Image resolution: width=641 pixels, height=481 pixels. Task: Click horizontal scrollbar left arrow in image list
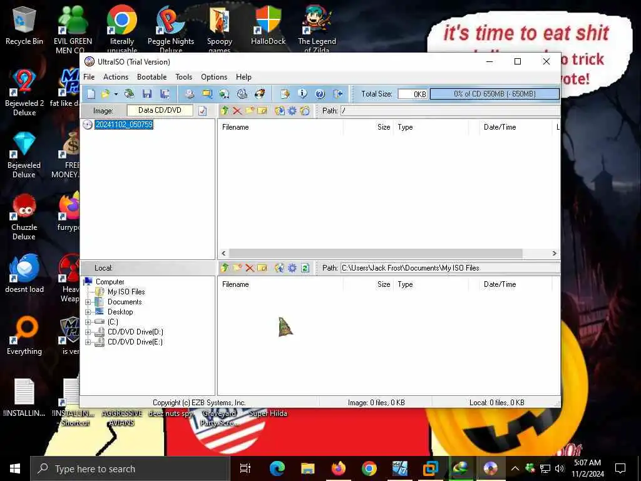(223, 253)
